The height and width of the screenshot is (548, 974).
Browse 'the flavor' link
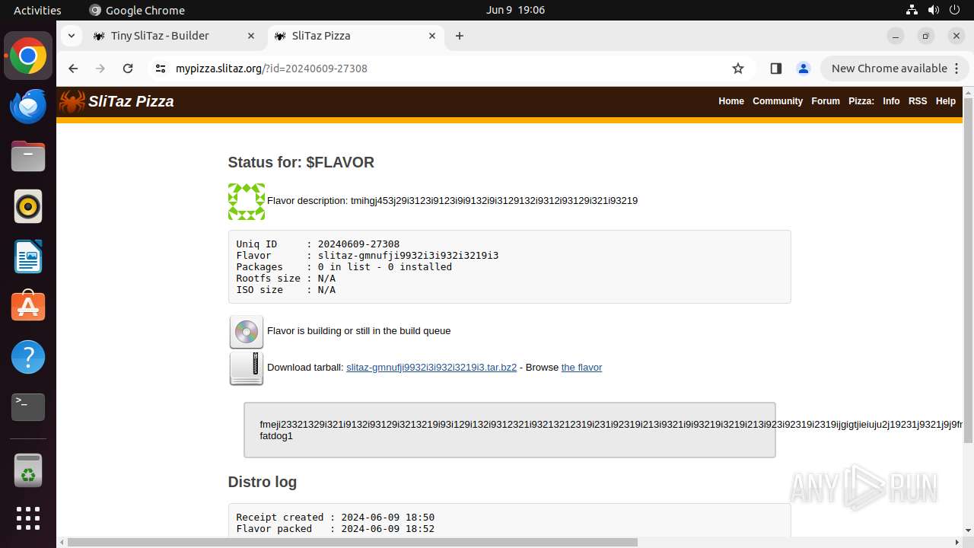pos(581,368)
